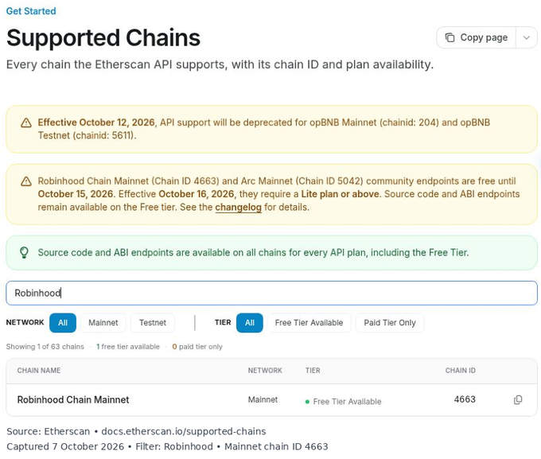Filter by Paid Tier Only
The width and height of the screenshot is (541, 459).
(390, 323)
